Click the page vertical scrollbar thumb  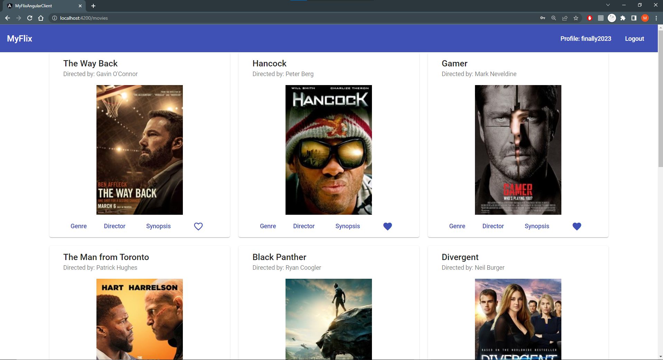click(x=660, y=99)
